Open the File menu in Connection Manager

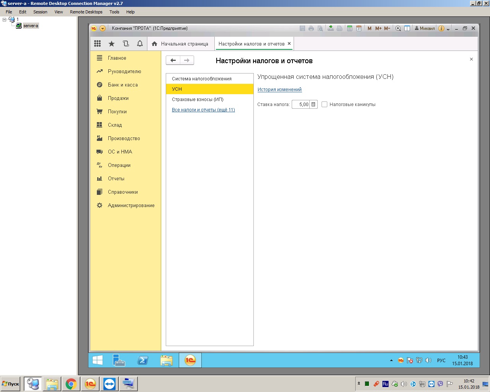pos(9,12)
